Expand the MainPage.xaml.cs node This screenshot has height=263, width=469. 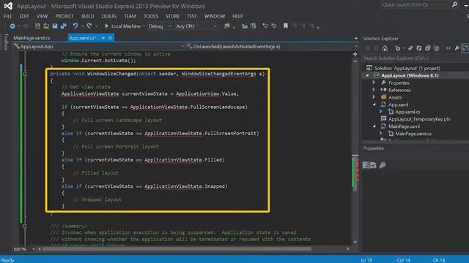pyautogui.click(x=381, y=133)
